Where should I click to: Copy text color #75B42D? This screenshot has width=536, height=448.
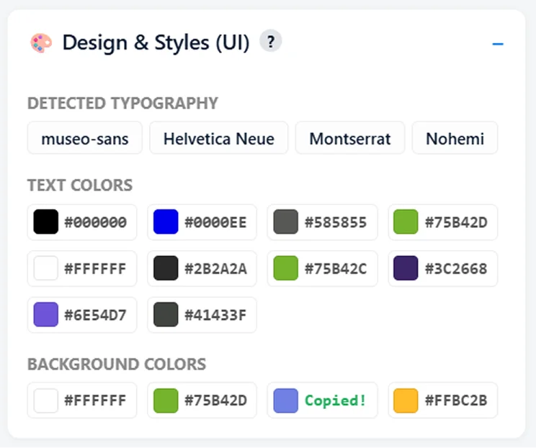pyautogui.click(x=443, y=222)
